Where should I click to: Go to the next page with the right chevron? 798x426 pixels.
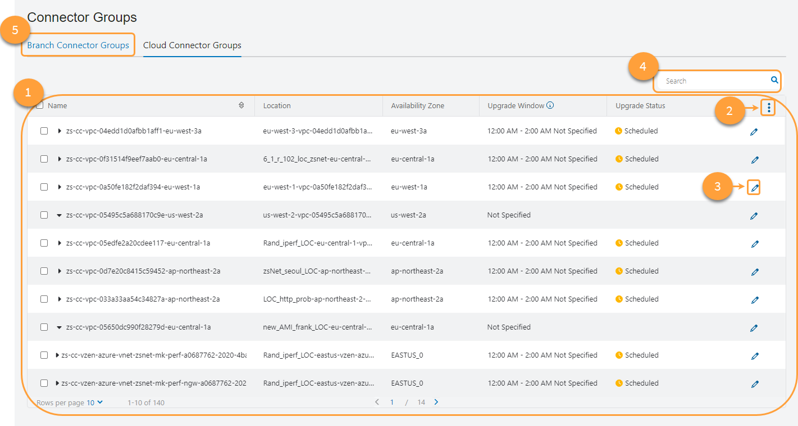(436, 402)
